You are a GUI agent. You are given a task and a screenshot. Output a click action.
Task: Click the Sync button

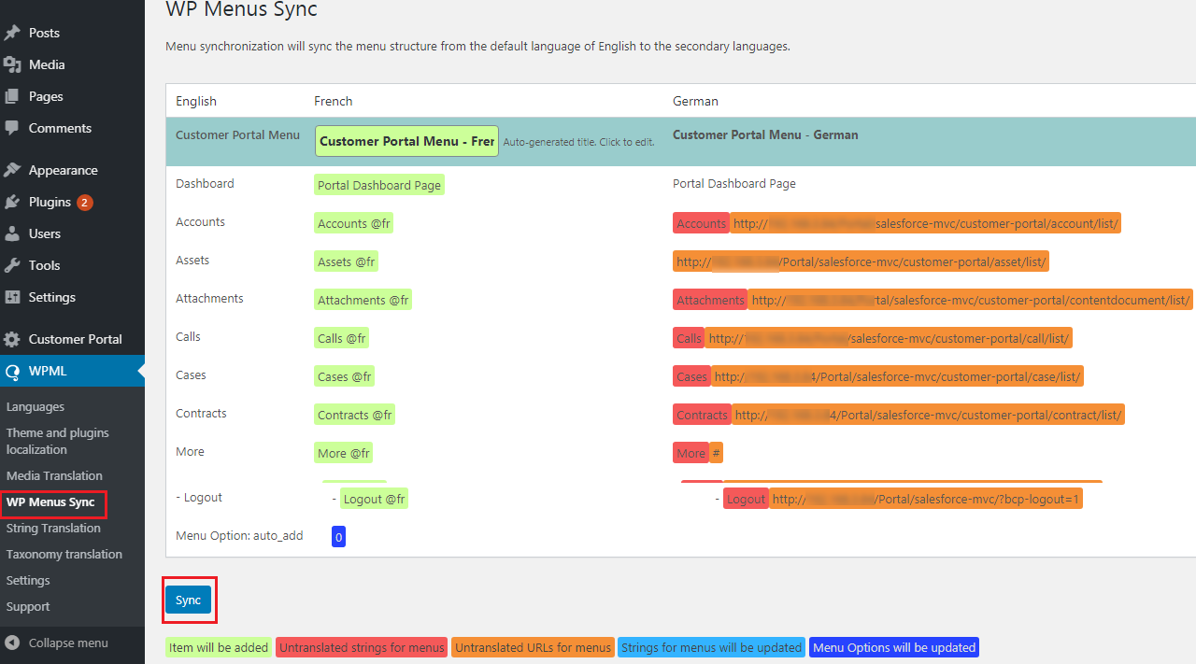(188, 600)
